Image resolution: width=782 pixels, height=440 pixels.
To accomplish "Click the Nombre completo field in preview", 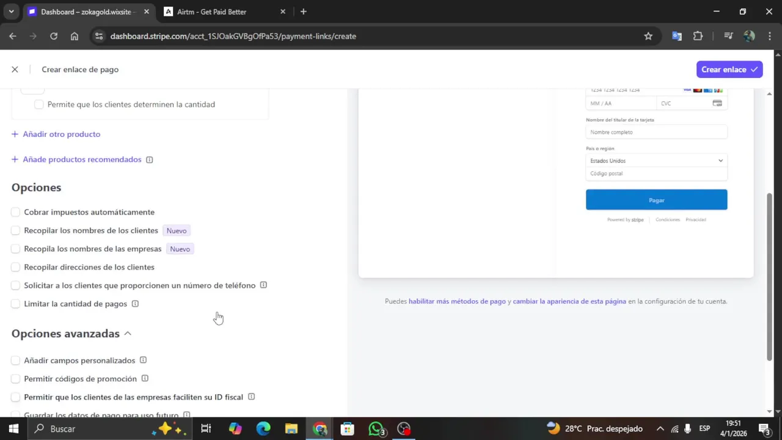I will coord(656,132).
